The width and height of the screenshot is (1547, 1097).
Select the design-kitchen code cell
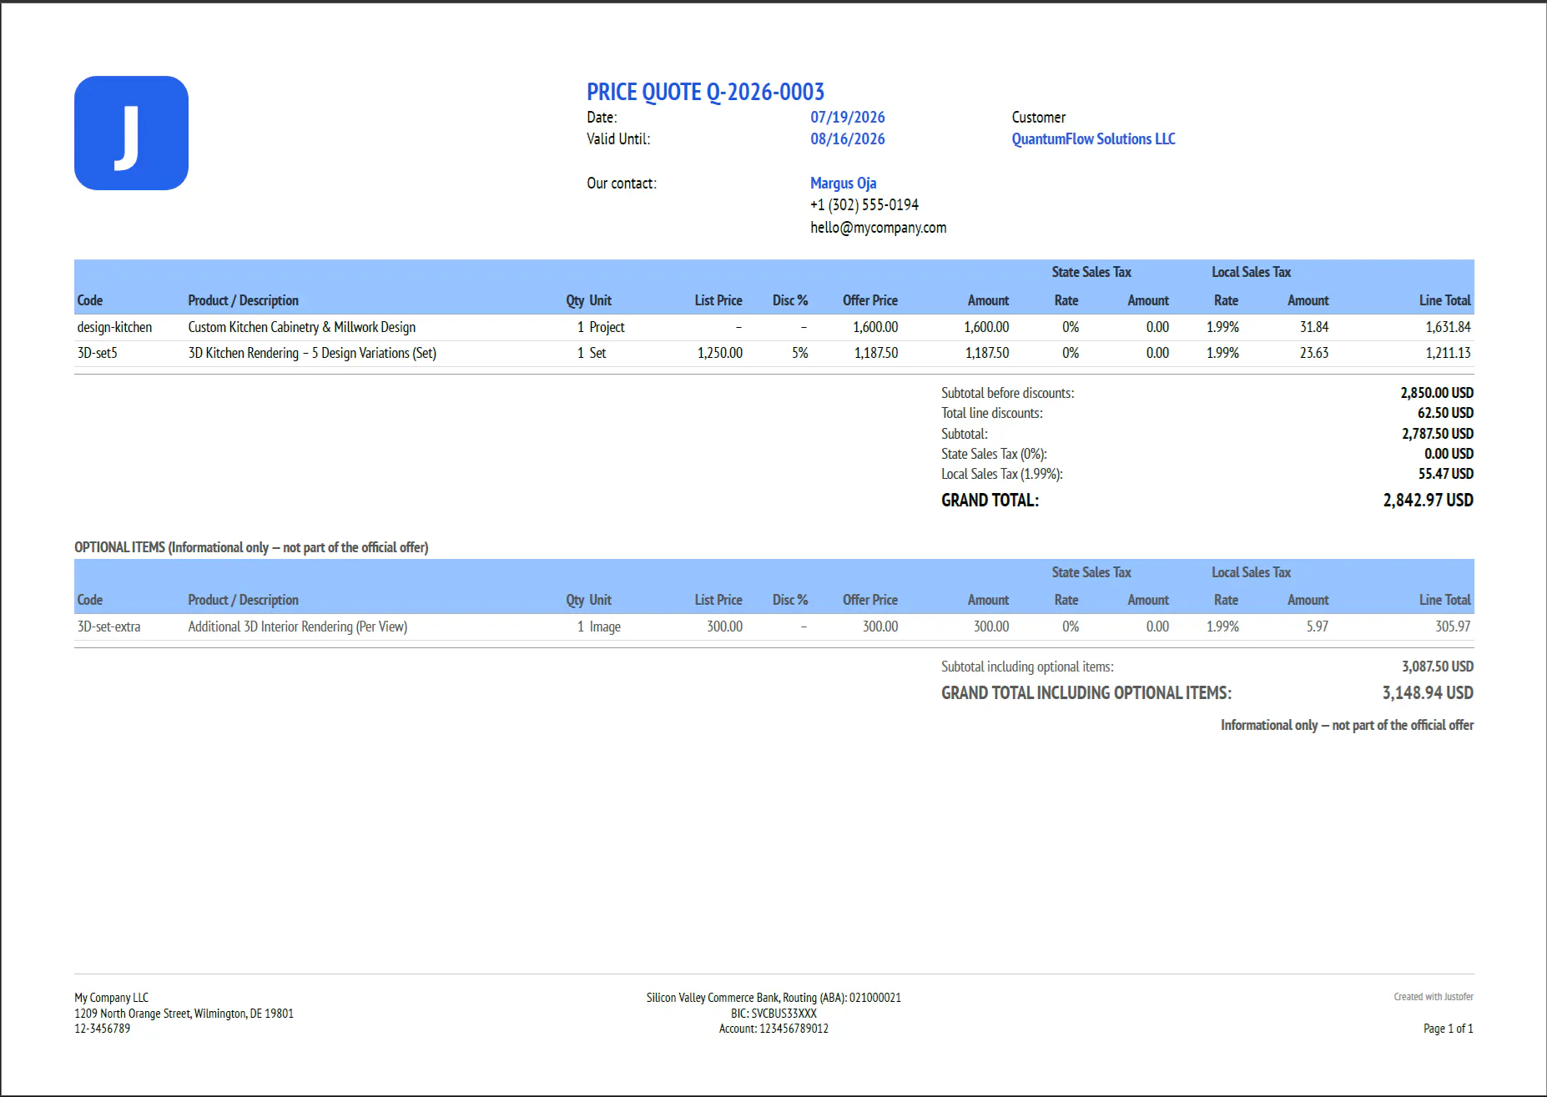pyautogui.click(x=114, y=327)
